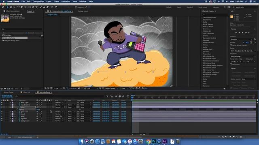Open the Effect menu

(x=56, y=2)
